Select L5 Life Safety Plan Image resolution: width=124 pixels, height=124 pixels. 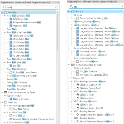(x=21, y=52)
